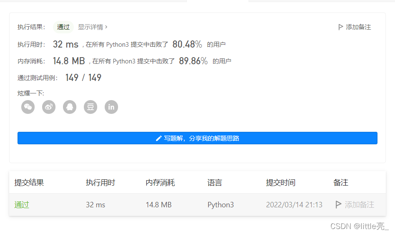Click the 炫耀一下 label
The width and height of the screenshot is (395, 234).
31,93
